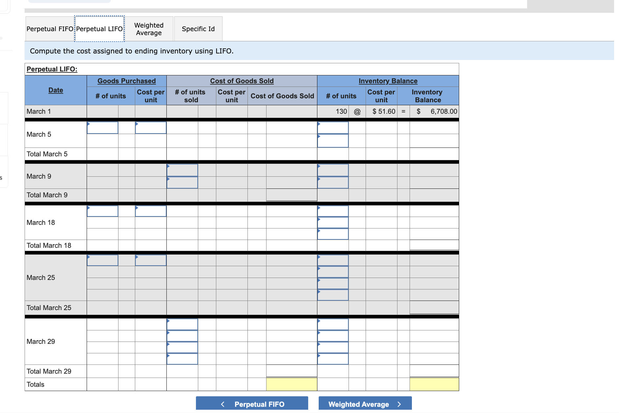Viewport: 619px width, 413px height.
Task: Click the Perpetual LIFO: table title
Action: (x=52, y=69)
